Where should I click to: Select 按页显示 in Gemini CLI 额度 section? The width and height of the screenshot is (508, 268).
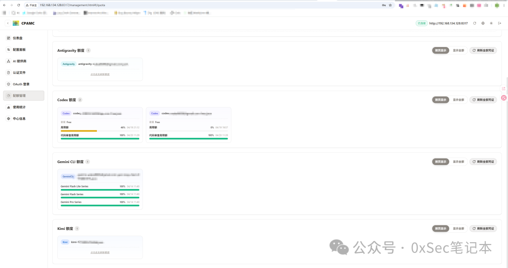[x=441, y=162]
